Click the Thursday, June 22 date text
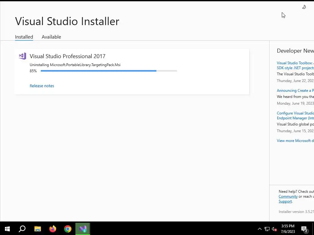Screen dimensions: 314x235 click(295, 81)
